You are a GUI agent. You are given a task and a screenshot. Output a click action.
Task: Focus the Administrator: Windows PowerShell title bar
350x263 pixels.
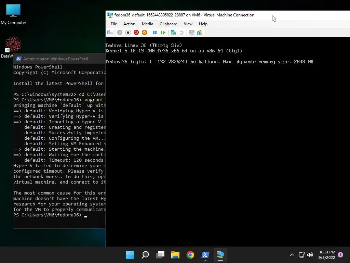[x=59, y=59]
